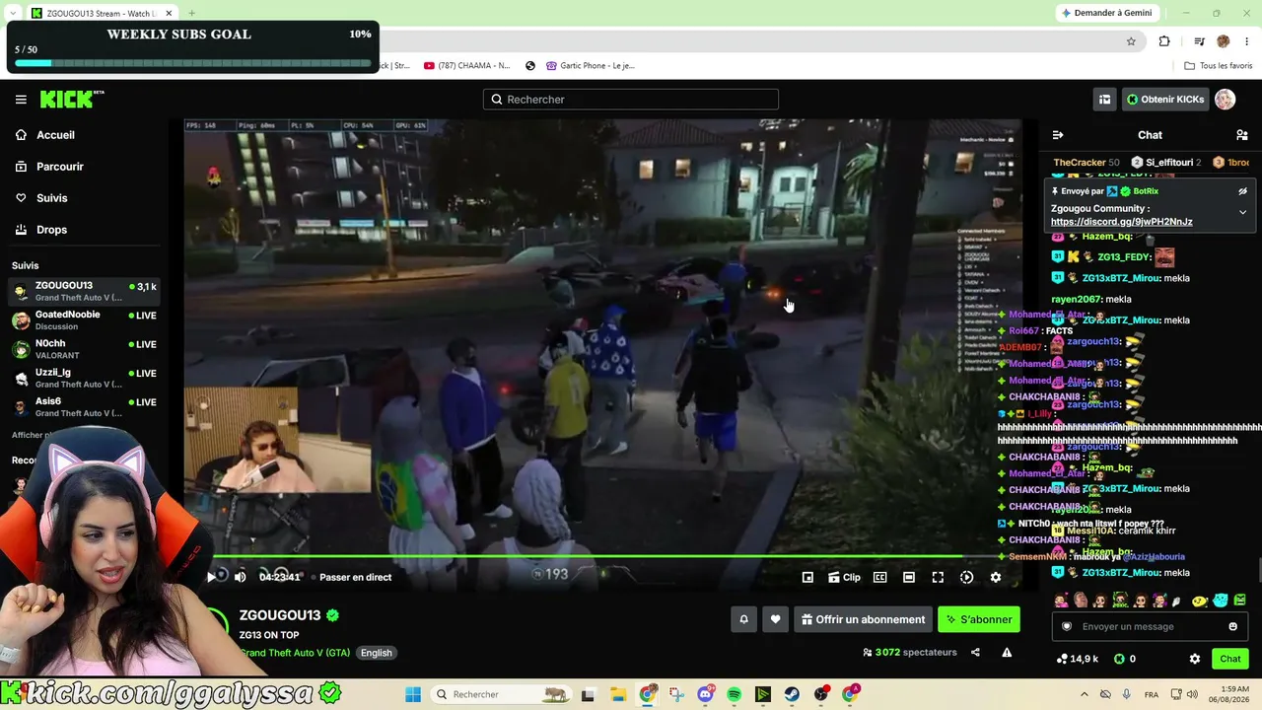1262x710 pixels.
Task: Expand the pinned message chevron
Action: point(1242,212)
